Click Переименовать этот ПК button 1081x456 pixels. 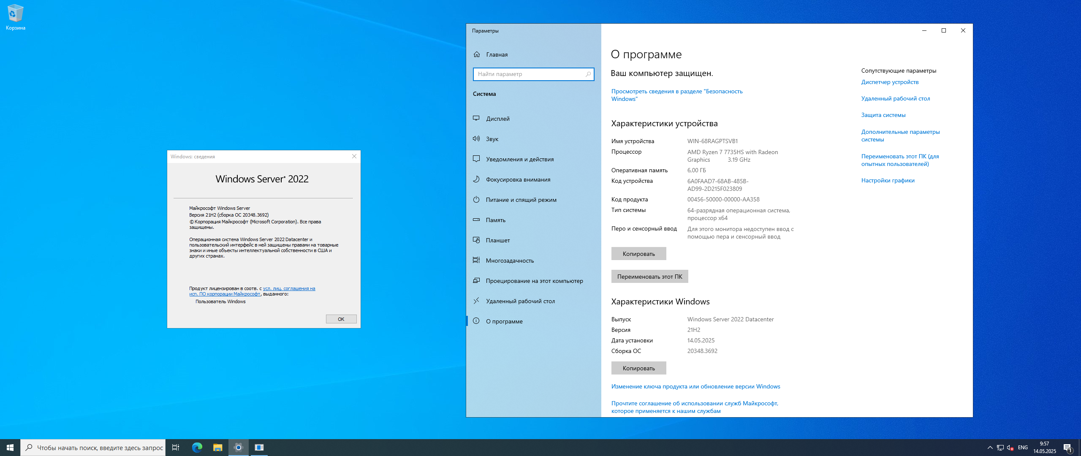pyautogui.click(x=649, y=277)
